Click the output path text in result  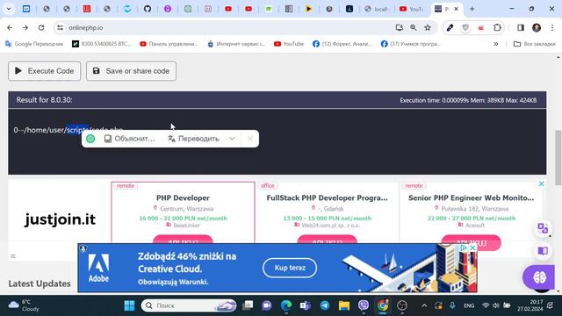coord(68,130)
